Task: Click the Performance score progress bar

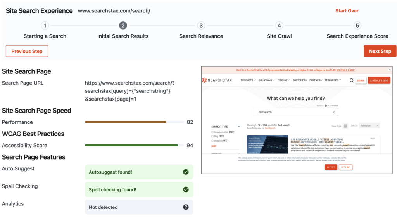Action: (x=134, y=122)
